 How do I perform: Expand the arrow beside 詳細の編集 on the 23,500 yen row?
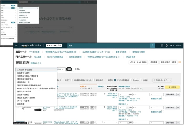(178, 108)
